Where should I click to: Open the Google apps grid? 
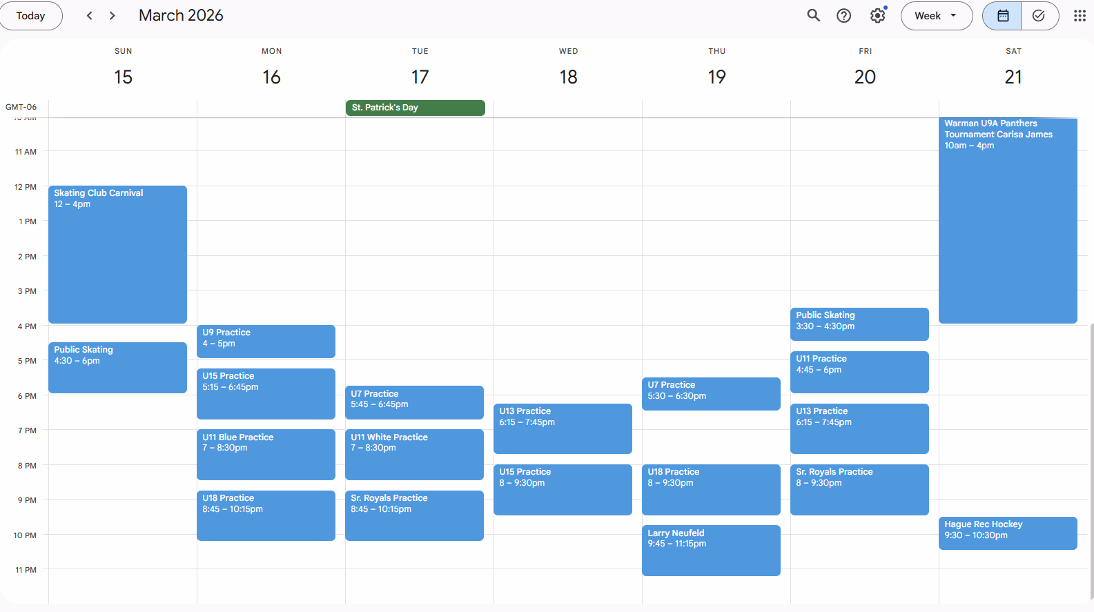(x=1080, y=16)
